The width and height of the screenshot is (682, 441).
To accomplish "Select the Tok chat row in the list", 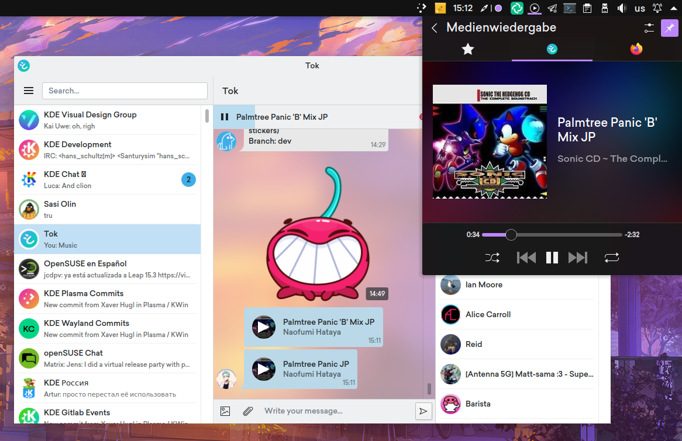I will click(108, 239).
